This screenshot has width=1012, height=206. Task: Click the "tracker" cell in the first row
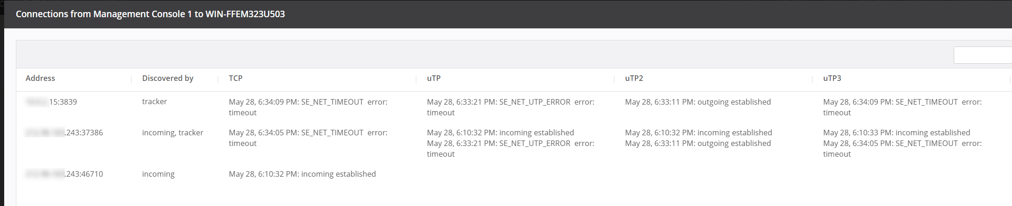tap(154, 101)
